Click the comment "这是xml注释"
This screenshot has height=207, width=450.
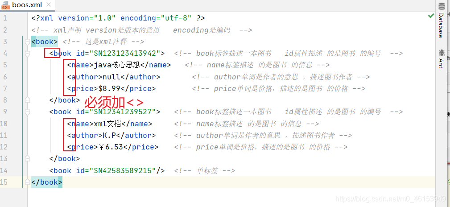(106, 42)
